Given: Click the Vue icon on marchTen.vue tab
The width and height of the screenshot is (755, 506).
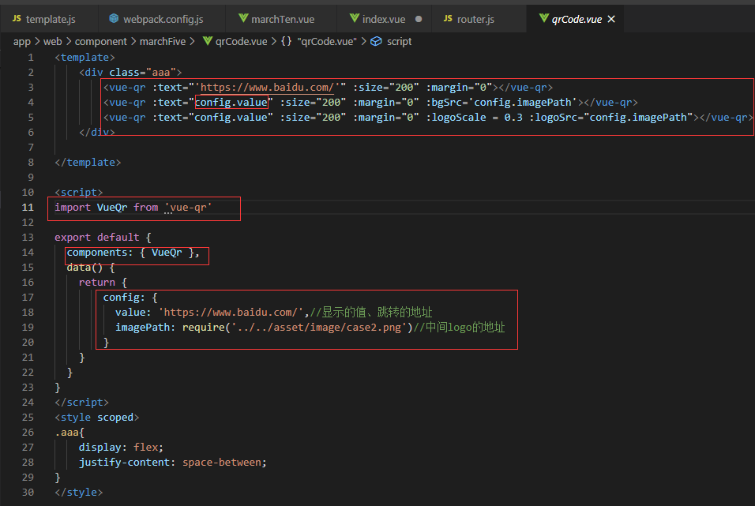Looking at the screenshot, I should 243,18.
